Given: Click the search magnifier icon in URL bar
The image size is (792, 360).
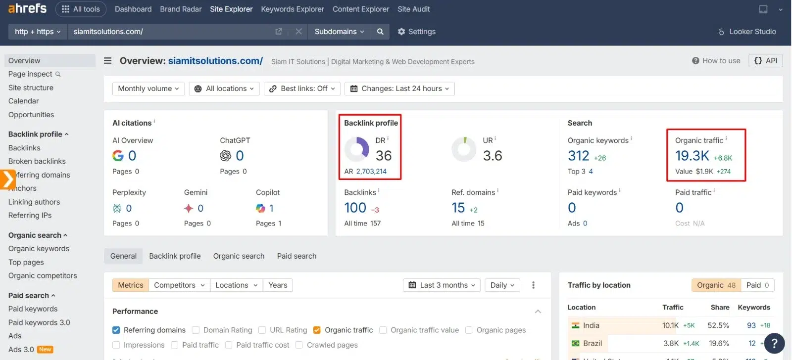Looking at the screenshot, I should tap(380, 32).
